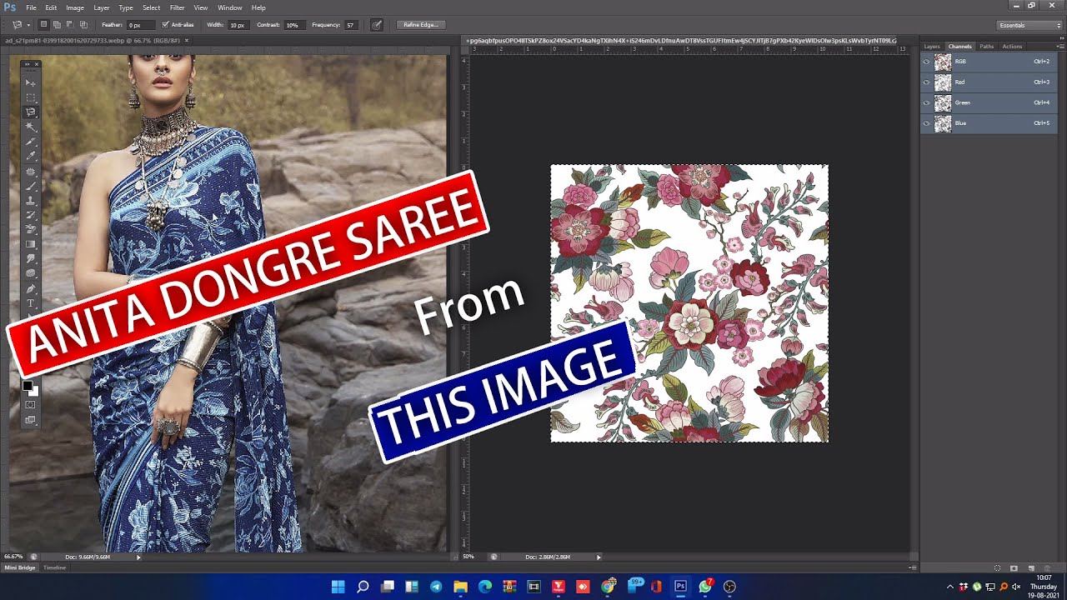The width and height of the screenshot is (1067, 600).
Task: Expand the toolbox to two columns
Action: pyautogui.click(x=27, y=64)
